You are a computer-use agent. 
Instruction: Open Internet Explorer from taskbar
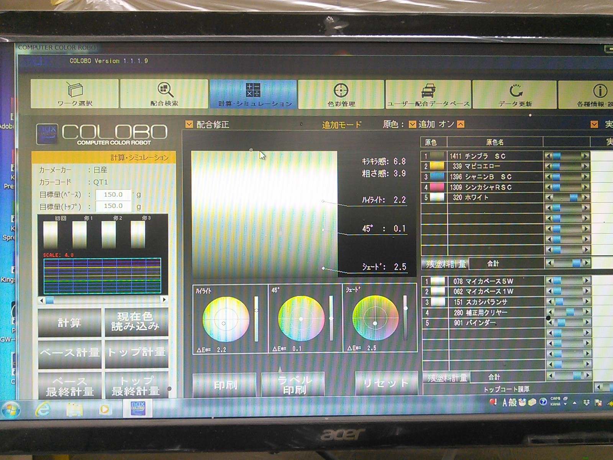43,410
